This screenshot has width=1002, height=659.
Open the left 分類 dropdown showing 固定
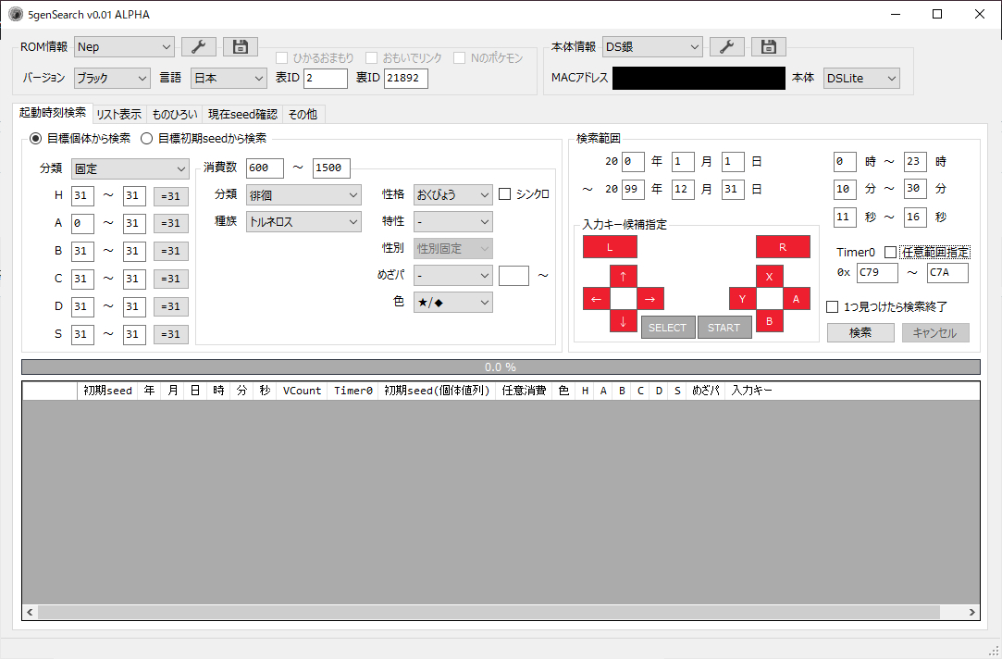coord(130,168)
